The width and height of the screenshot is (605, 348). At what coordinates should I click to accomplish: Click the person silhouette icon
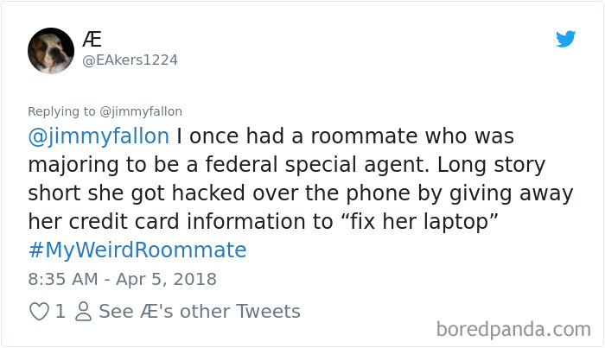point(85,311)
